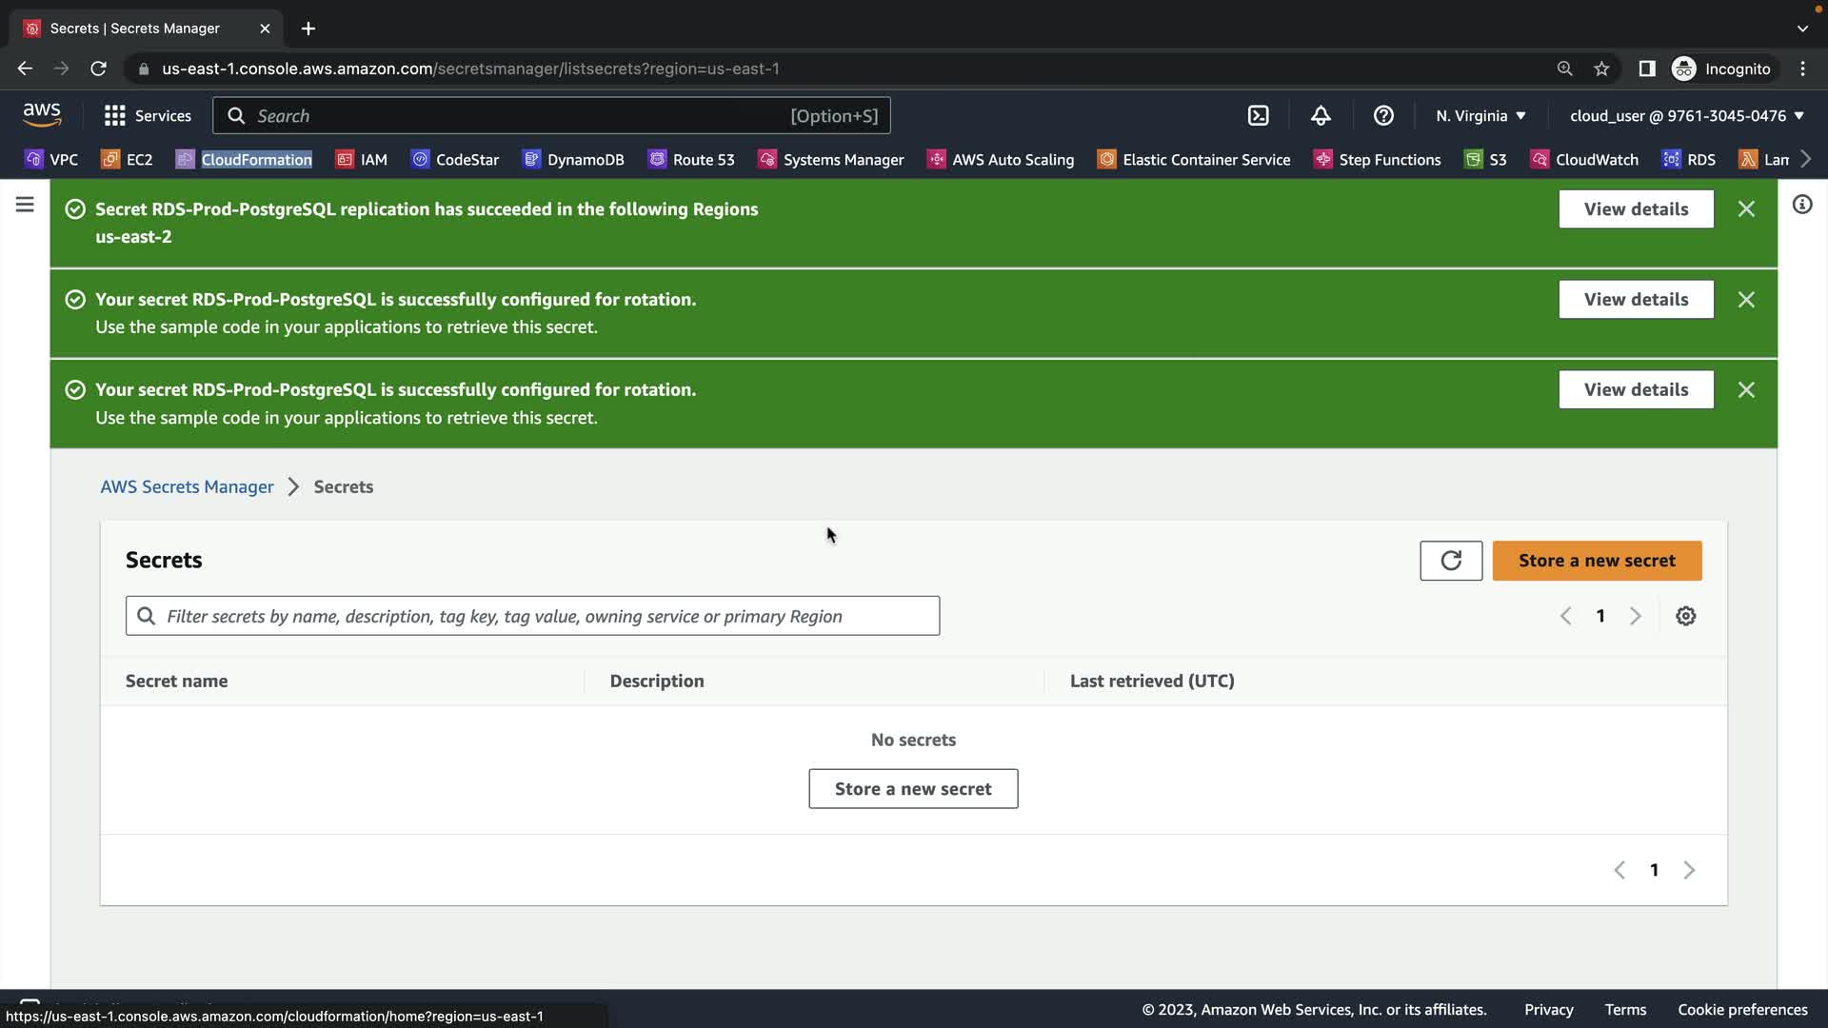
Task: Go to next page in top pagination
Action: (1635, 616)
